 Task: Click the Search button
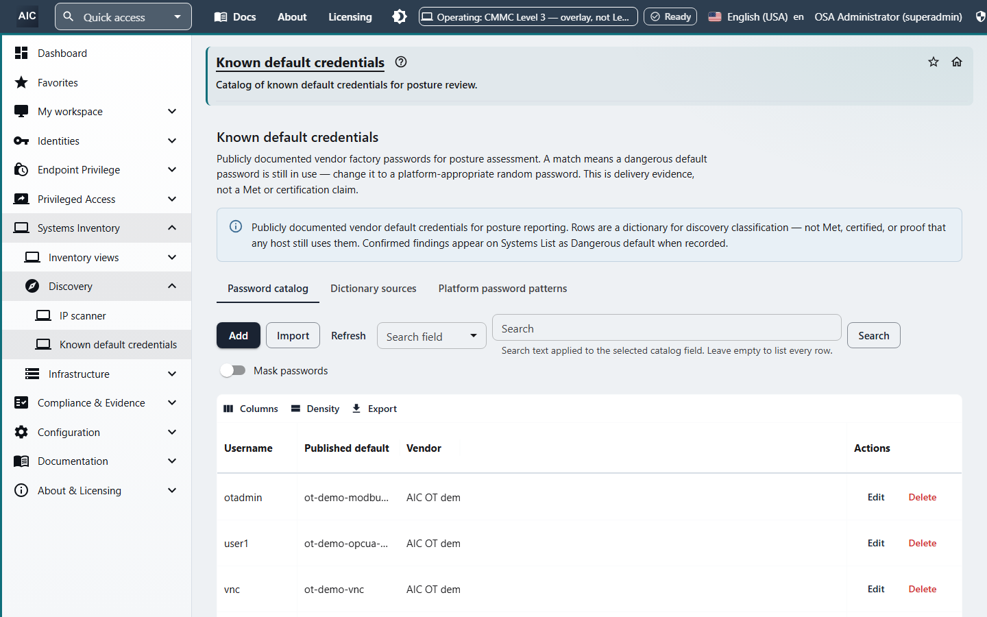coord(874,335)
